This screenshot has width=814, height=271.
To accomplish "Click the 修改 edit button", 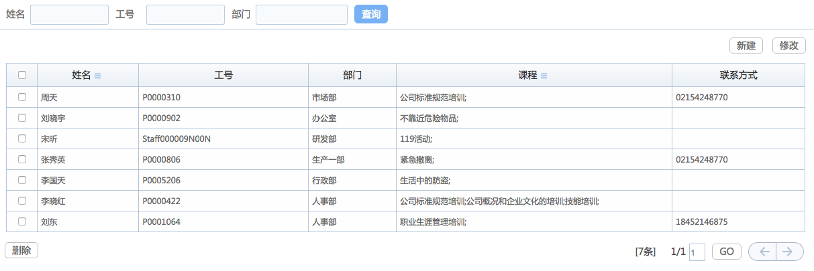I will (788, 46).
